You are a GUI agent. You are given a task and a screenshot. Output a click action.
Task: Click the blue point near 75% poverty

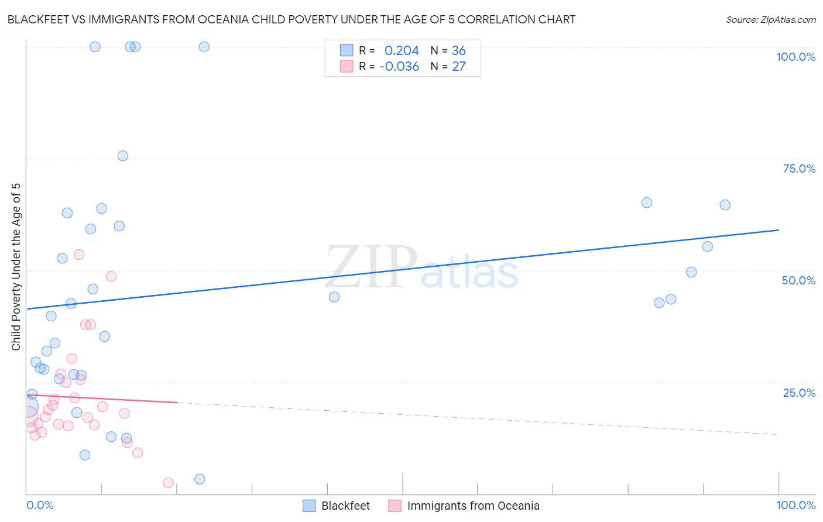(123, 156)
